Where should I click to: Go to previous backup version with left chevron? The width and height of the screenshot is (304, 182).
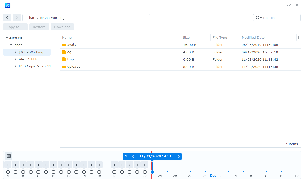pyautogui.click(x=133, y=156)
